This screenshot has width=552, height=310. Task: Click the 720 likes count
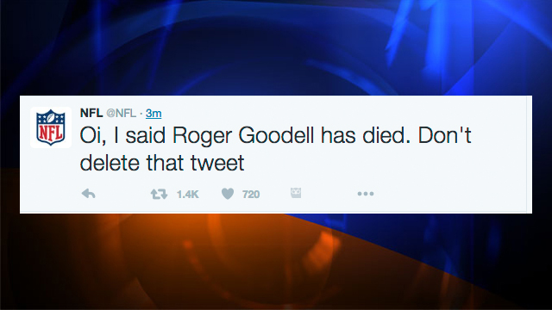click(251, 195)
